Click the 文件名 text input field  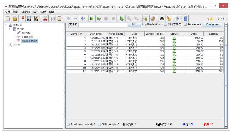pos(102,25)
